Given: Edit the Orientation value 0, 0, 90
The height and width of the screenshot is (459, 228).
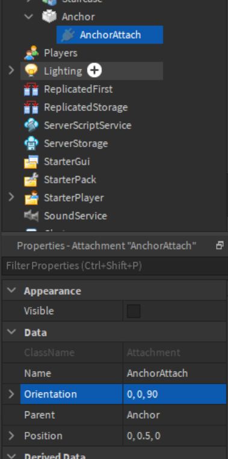Looking at the screenshot, I should (x=174, y=394).
